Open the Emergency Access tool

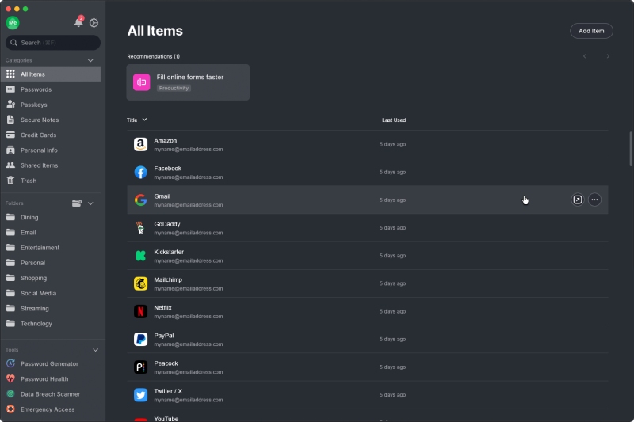[51, 409]
